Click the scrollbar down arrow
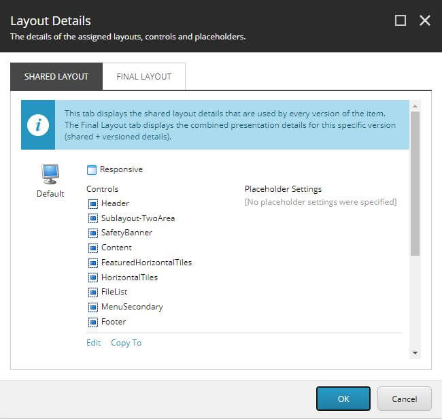Viewport: 442px width, 419px height. [415, 353]
